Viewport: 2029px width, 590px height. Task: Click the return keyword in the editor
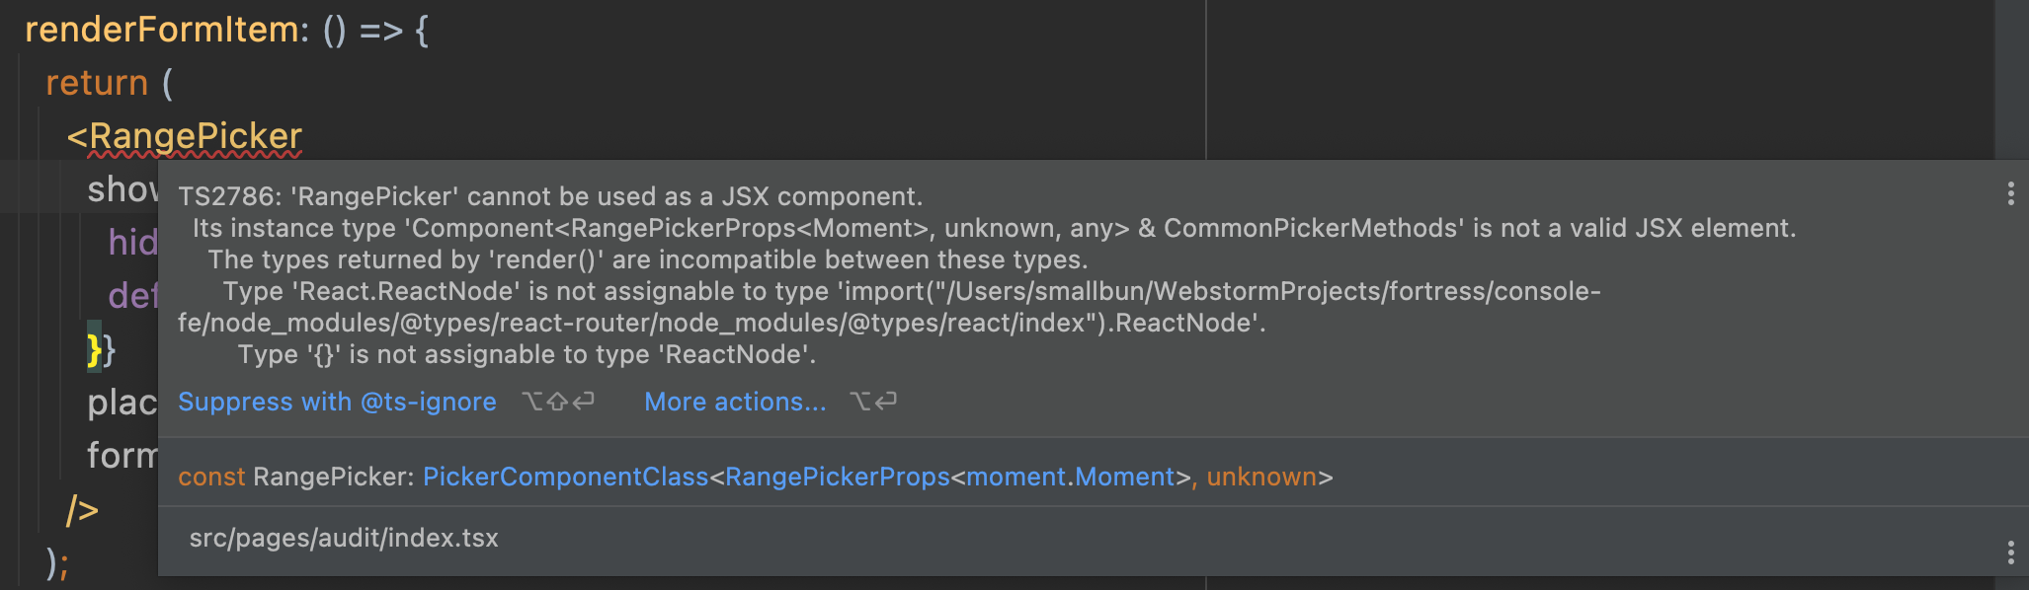(x=96, y=83)
